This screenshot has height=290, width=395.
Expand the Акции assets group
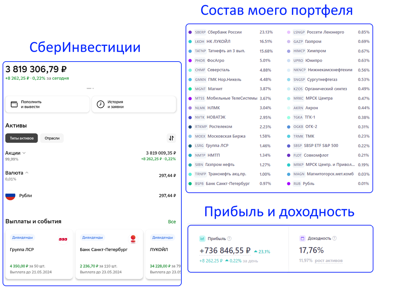point(24,153)
